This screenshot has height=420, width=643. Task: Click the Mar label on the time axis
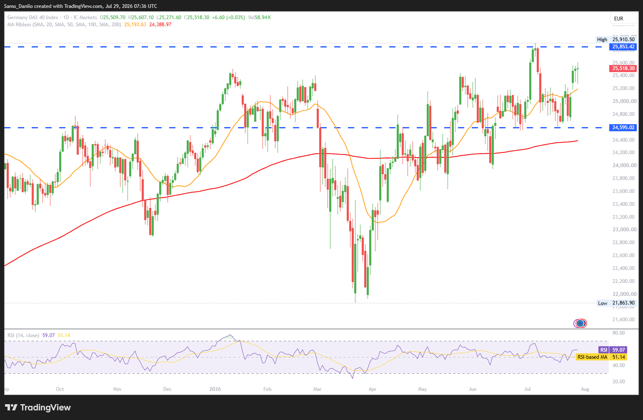pyautogui.click(x=318, y=389)
